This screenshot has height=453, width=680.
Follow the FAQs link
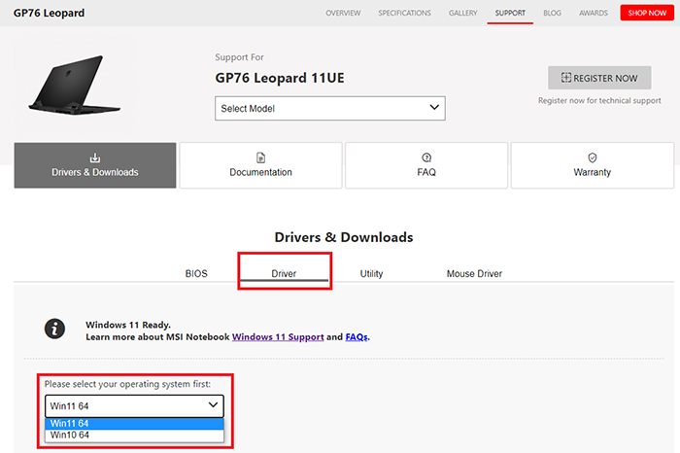(357, 337)
